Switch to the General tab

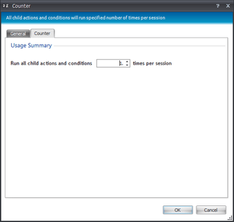(18, 33)
